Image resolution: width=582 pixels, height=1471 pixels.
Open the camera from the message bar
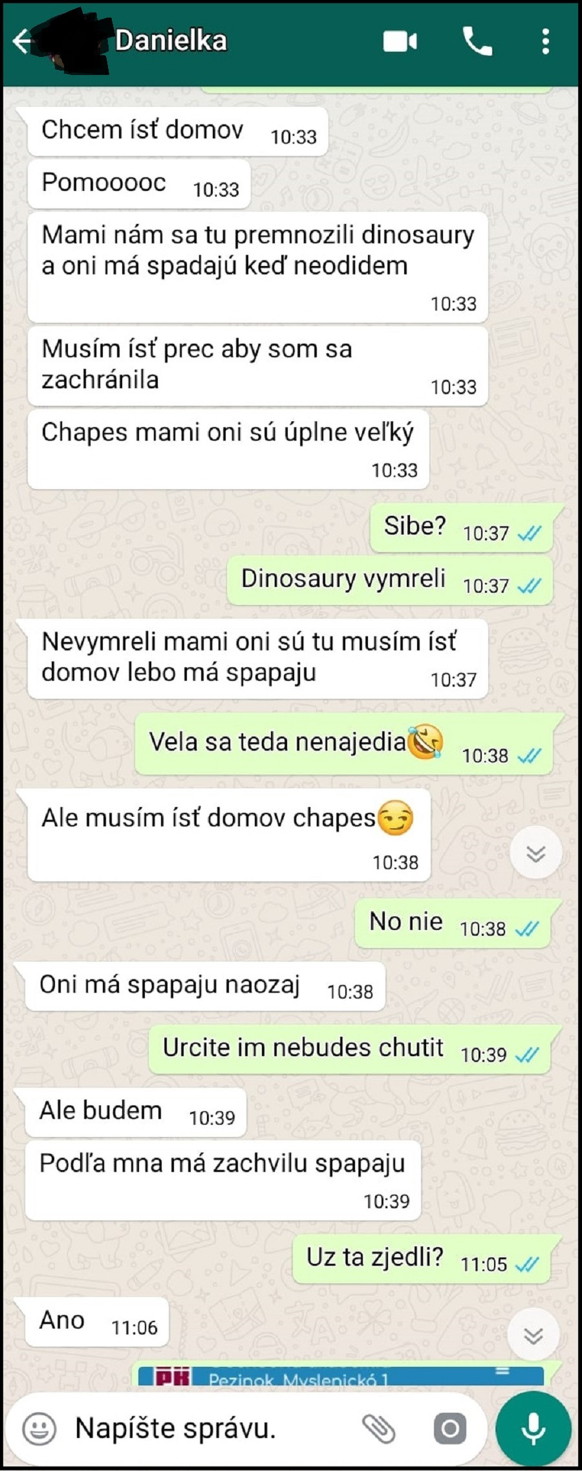(x=450, y=1428)
